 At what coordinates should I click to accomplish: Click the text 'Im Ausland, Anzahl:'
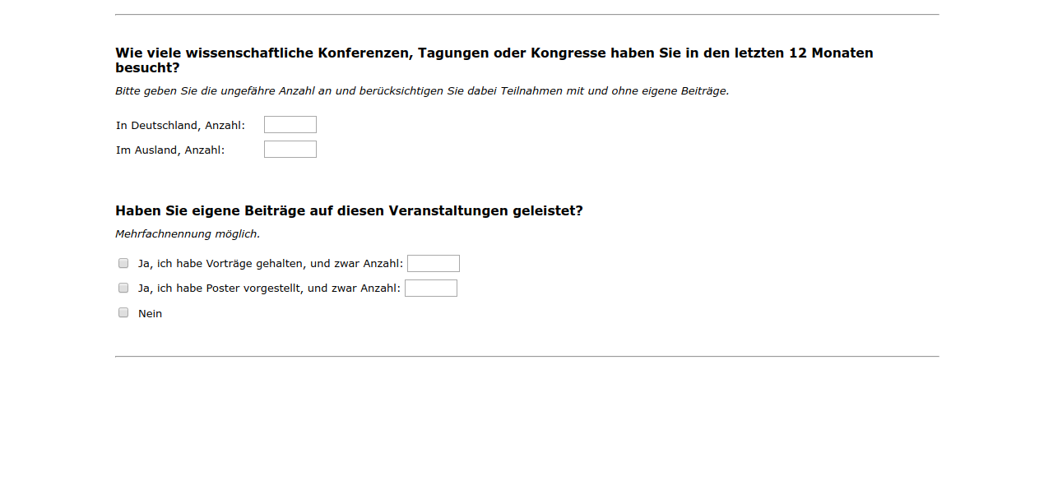(x=169, y=150)
